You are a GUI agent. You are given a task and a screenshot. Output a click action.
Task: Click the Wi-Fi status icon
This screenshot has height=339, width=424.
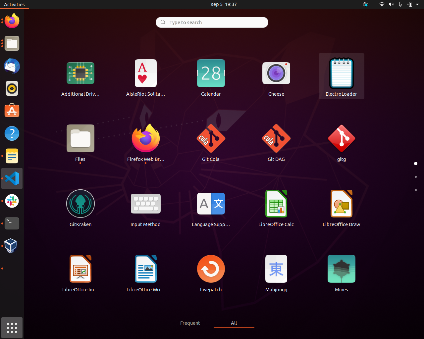click(x=382, y=4)
